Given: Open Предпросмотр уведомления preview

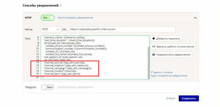Looking at the screenshot, I should 171,55.
